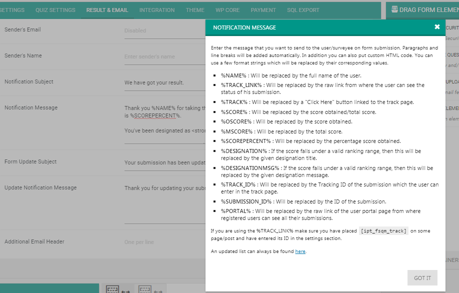
Task: Switch to the Integration tab
Action: tap(157, 10)
